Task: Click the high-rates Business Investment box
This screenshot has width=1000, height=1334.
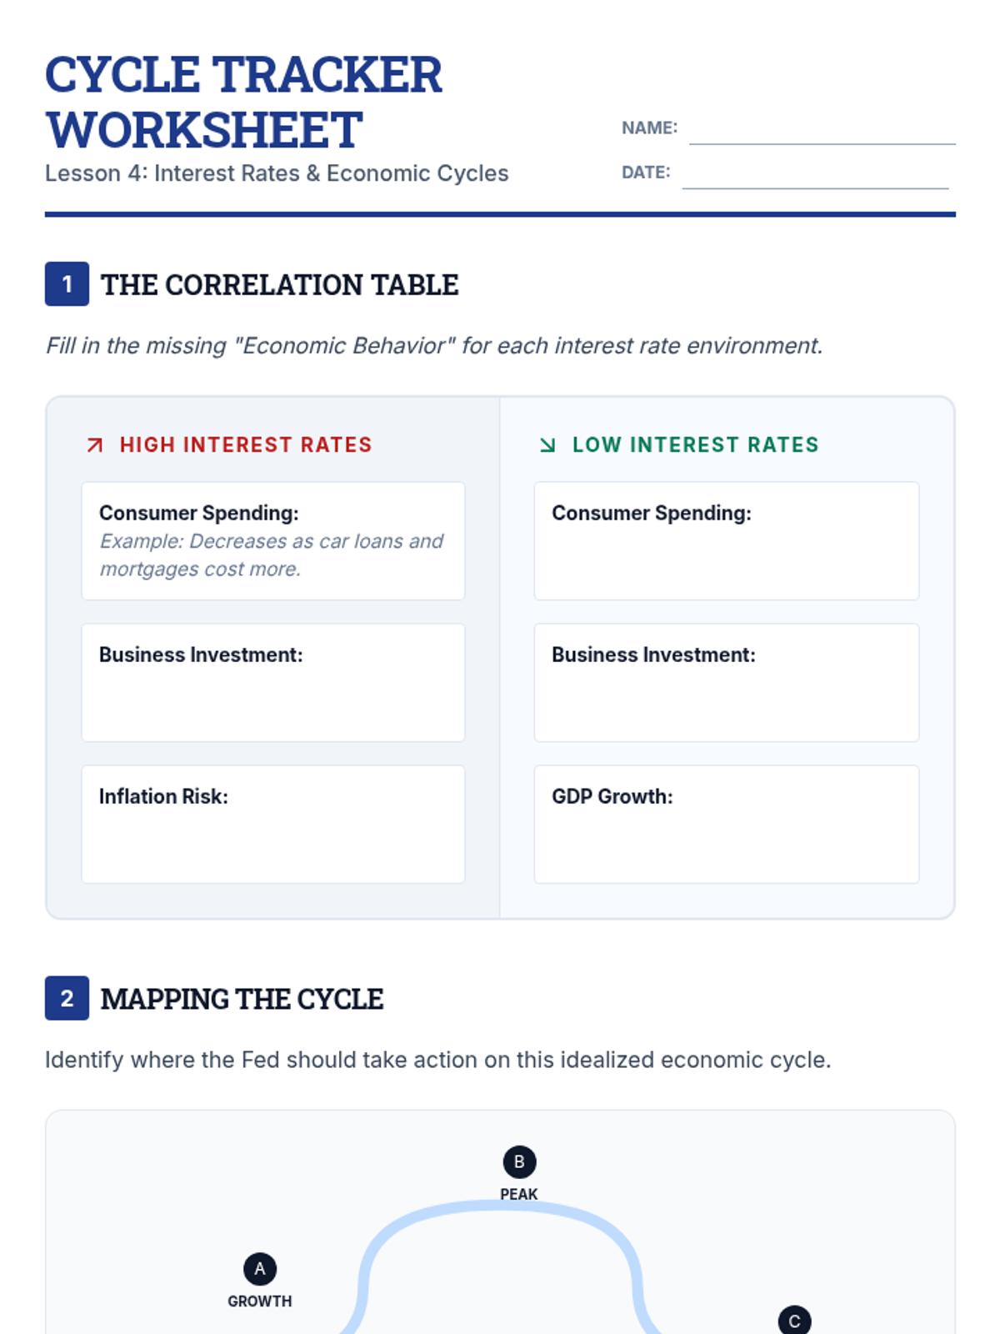Action: click(273, 683)
